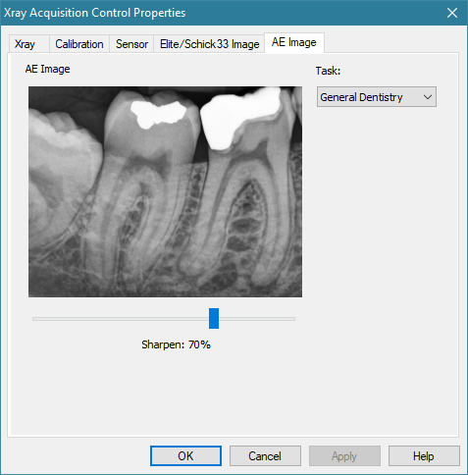Screen dimensions: 468x475
Task: Confirm settings with the OK button
Action: pyautogui.click(x=185, y=455)
